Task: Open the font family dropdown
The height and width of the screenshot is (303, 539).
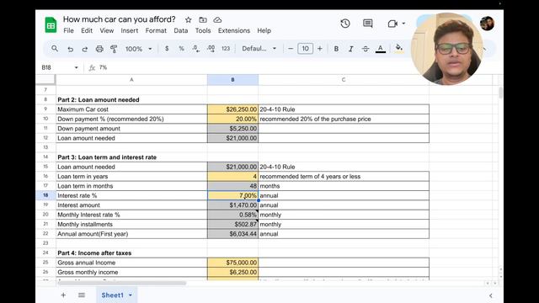Action: (x=259, y=49)
